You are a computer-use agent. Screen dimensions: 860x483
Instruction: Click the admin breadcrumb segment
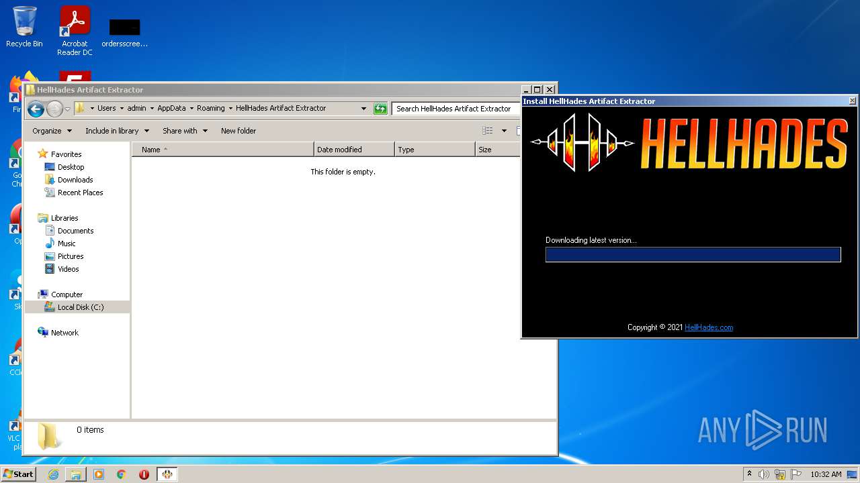[x=136, y=108]
